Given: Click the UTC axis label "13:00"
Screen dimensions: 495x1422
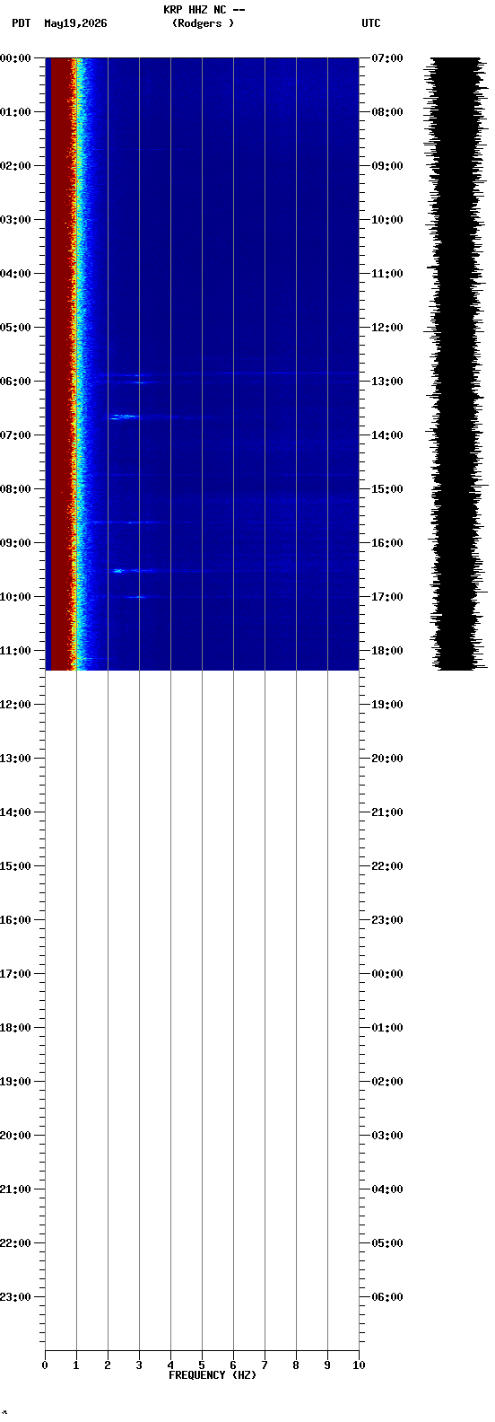Looking at the screenshot, I should click(x=387, y=382).
